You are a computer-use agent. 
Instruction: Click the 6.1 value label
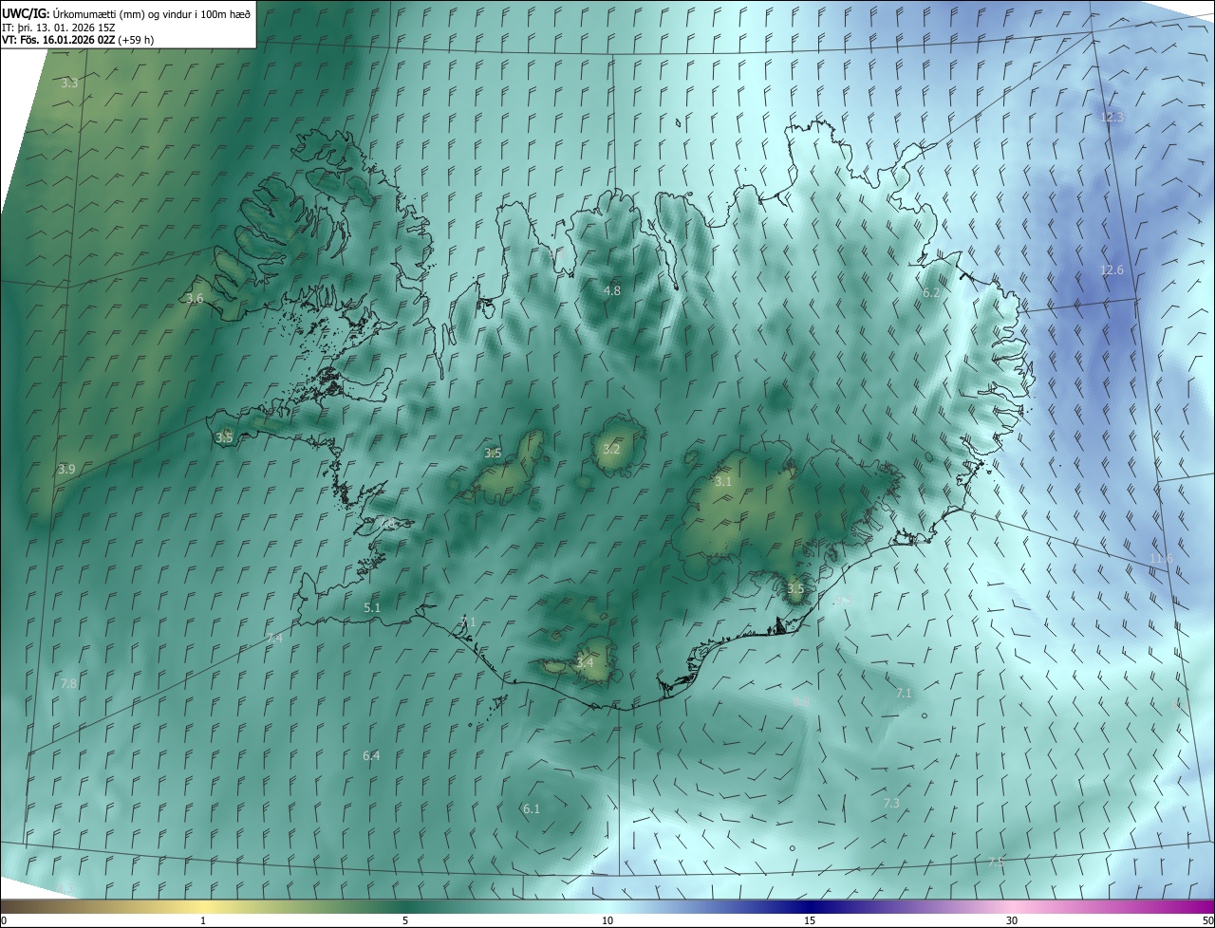(532, 809)
